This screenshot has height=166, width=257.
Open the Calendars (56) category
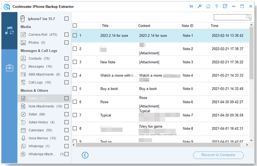(40, 130)
